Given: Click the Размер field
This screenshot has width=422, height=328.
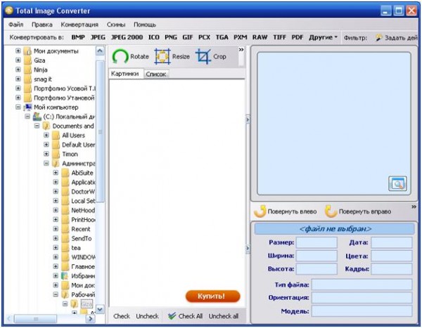Looking at the screenshot, I should 316,242.
